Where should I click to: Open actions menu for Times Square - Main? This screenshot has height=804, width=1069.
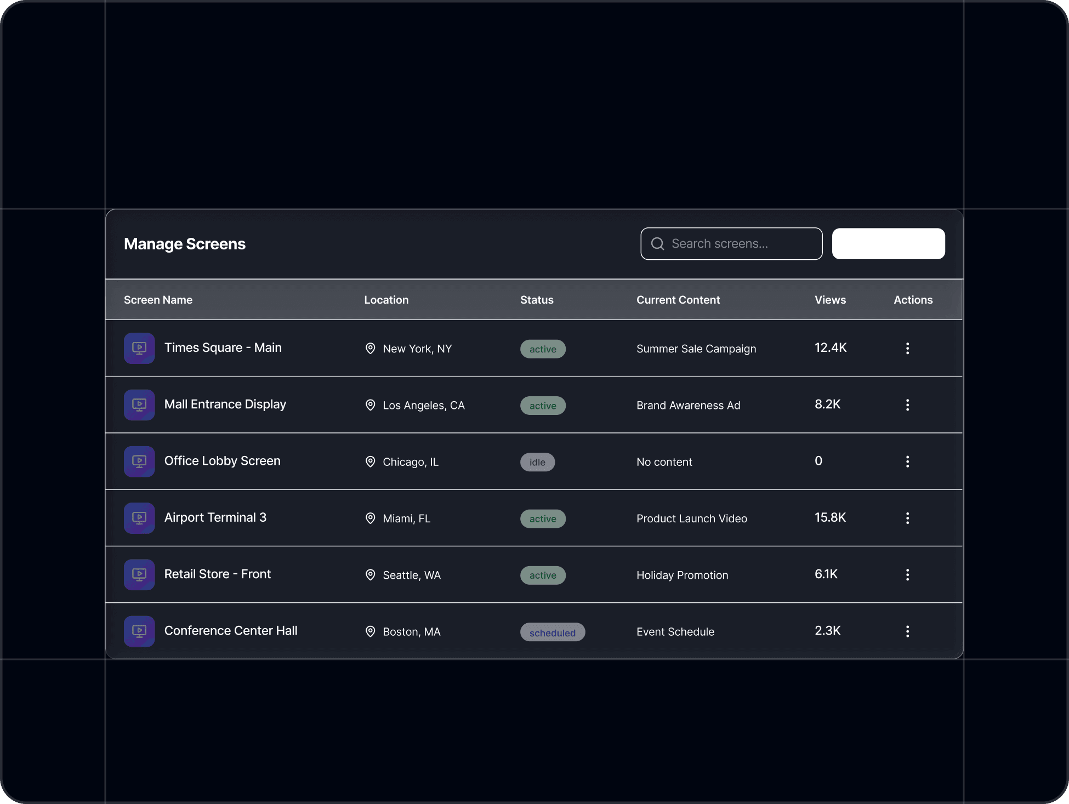(x=907, y=349)
